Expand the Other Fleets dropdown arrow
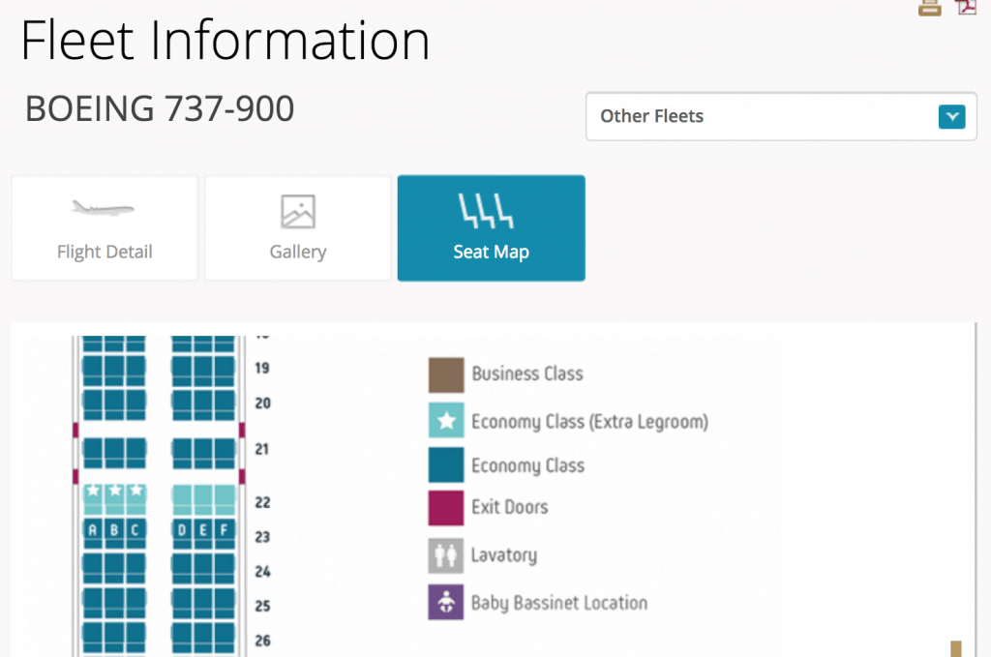The height and width of the screenshot is (657, 991). tap(952, 117)
